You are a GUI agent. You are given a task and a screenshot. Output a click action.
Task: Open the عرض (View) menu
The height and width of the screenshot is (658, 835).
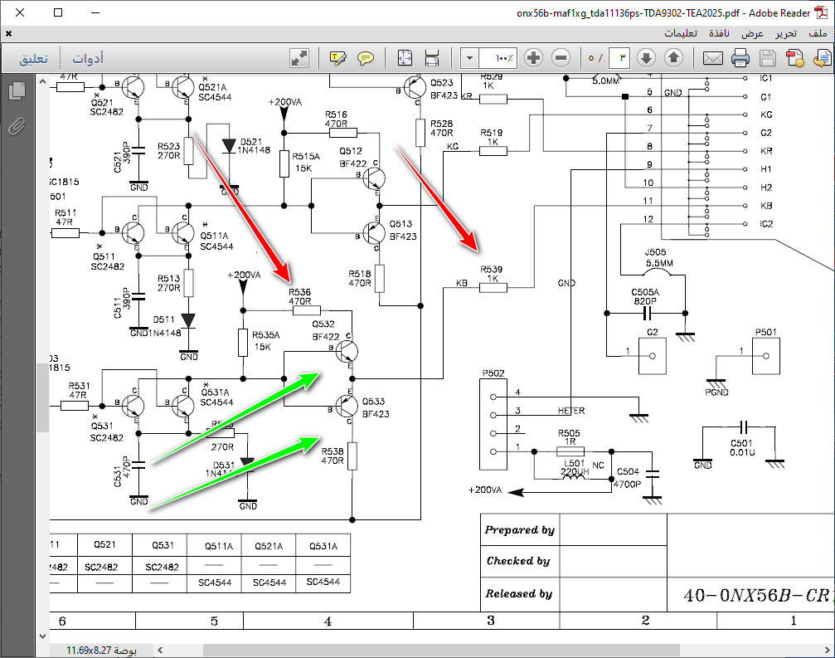[x=753, y=33]
